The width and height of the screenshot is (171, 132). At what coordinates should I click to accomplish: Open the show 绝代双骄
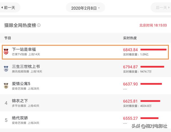point(20,118)
